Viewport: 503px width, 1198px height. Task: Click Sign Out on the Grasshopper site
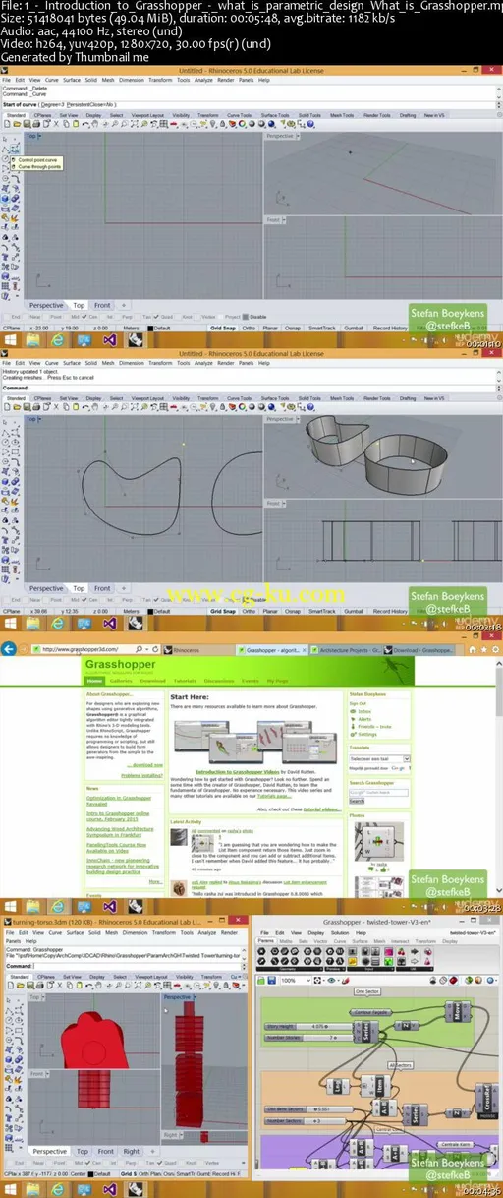[359, 703]
